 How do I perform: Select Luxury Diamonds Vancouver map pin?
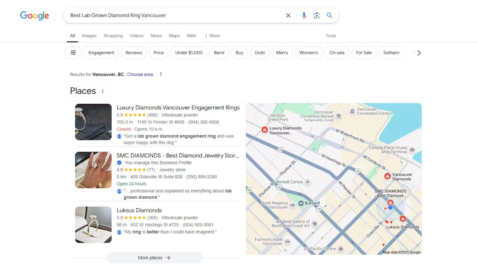pyautogui.click(x=264, y=129)
